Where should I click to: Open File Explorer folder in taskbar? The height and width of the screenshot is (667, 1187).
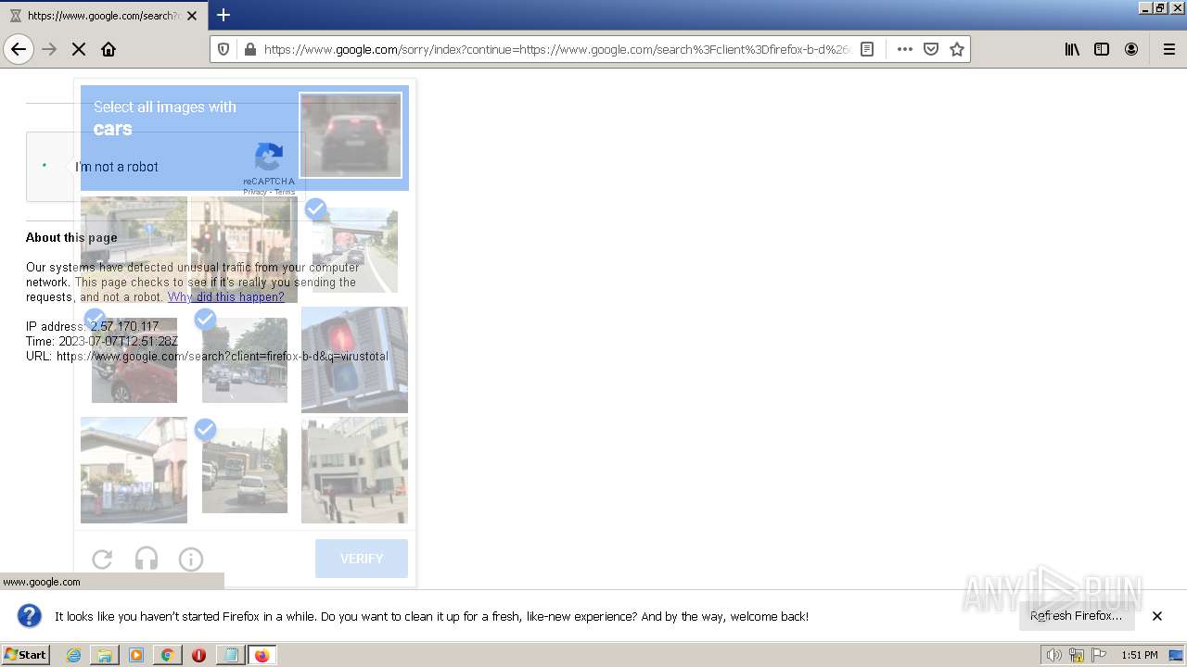click(105, 655)
